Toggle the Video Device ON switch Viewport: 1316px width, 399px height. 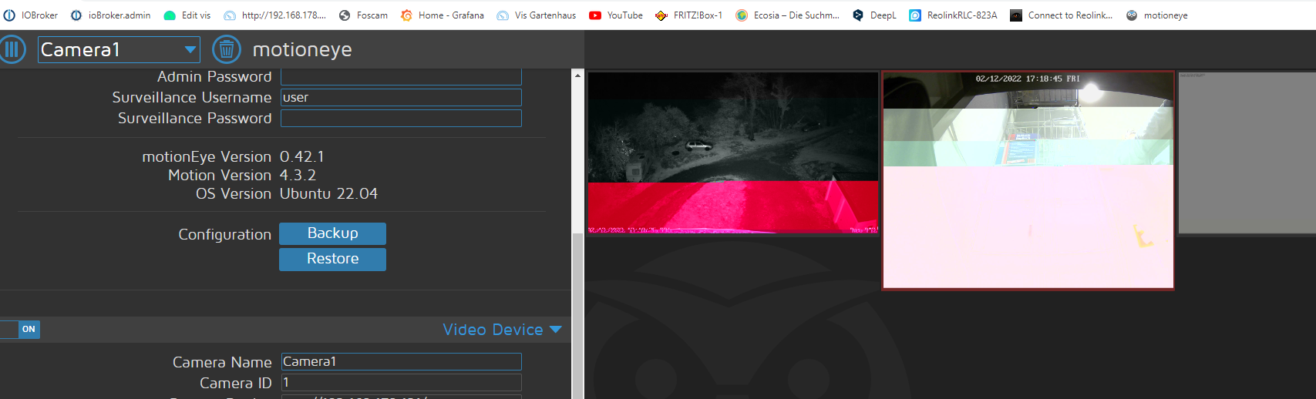point(19,330)
